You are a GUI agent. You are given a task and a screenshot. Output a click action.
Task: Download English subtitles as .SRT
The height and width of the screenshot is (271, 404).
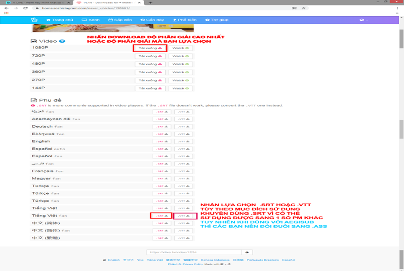(x=162, y=141)
